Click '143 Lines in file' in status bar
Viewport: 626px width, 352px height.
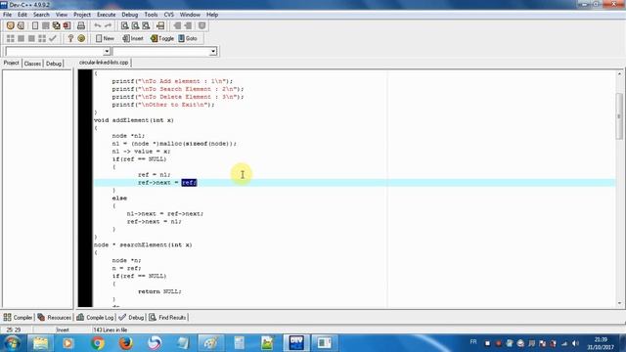coord(111,330)
